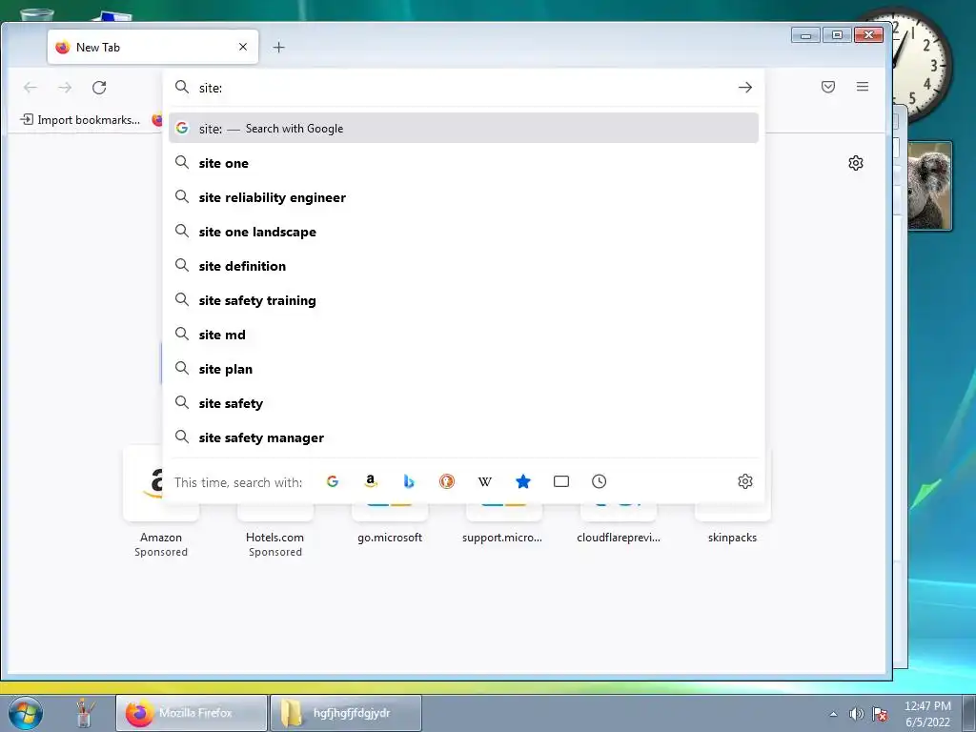The width and height of the screenshot is (976, 732).
Task: Select suggestion 'site one'
Action: click(463, 163)
